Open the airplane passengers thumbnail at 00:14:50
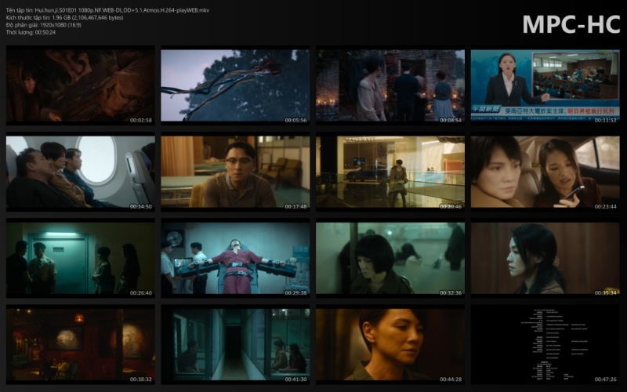Viewport: 627px width, 392px height. [81, 172]
